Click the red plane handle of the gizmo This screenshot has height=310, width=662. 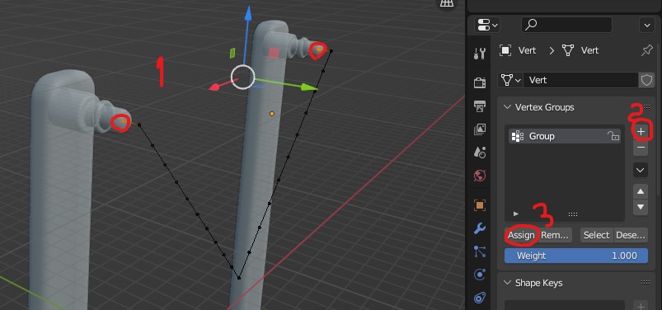[x=274, y=53]
